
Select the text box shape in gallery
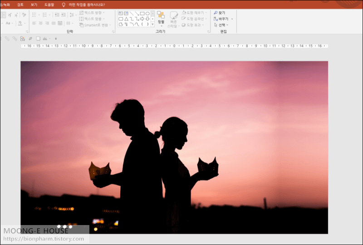pos(121,14)
